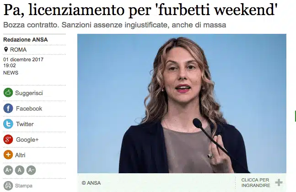Screen dimensions: 296x192
Task: Reset font size with the A icon
Action: (x=20, y=170)
